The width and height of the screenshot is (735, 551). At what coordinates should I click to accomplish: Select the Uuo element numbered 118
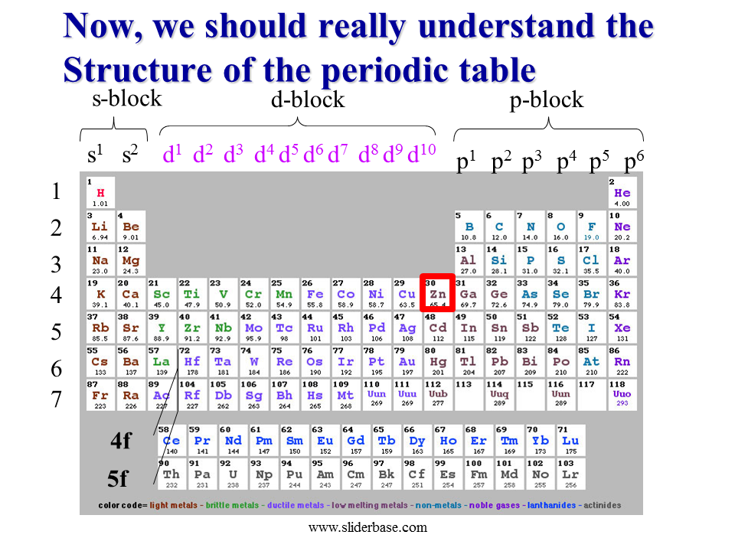point(622,395)
